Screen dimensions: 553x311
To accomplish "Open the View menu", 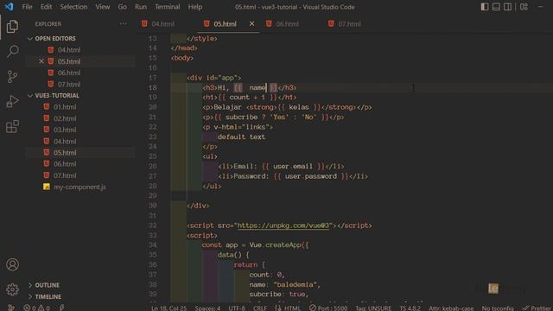I will [x=103, y=7].
